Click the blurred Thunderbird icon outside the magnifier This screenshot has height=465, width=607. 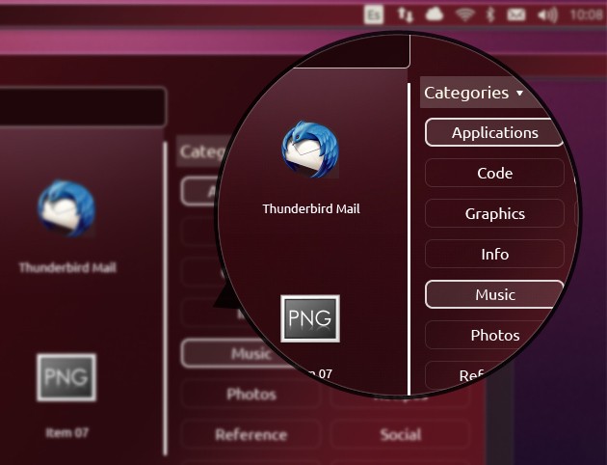point(66,208)
